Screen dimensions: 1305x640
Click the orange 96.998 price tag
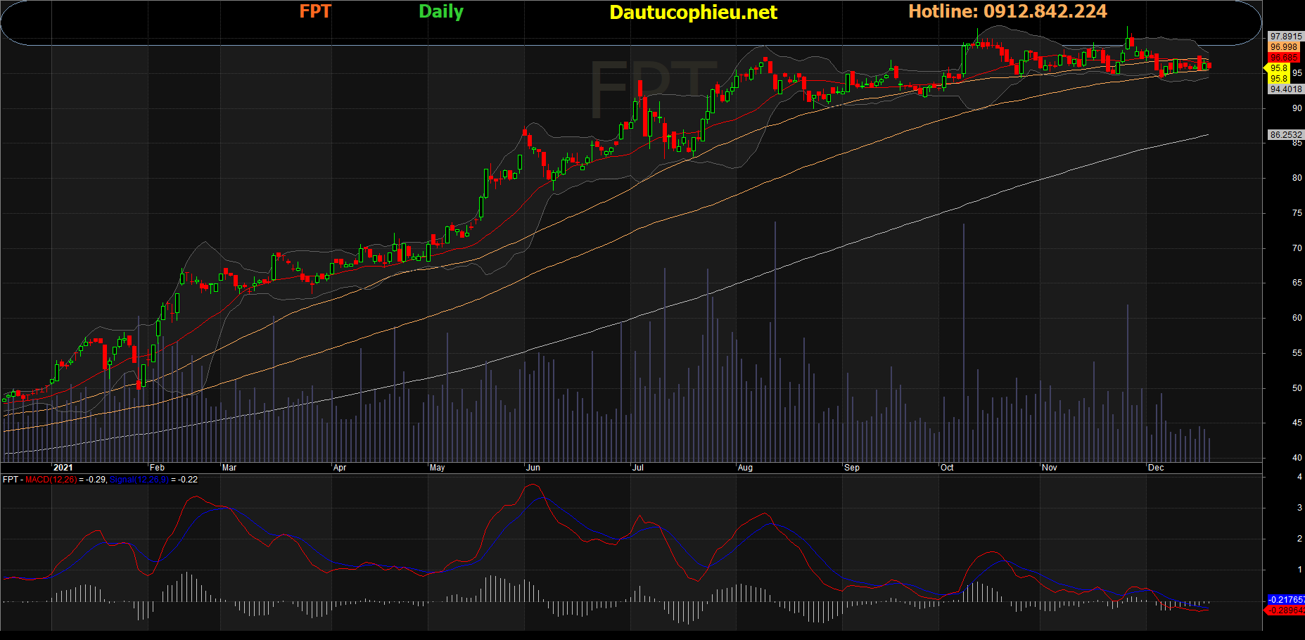coord(1284,47)
